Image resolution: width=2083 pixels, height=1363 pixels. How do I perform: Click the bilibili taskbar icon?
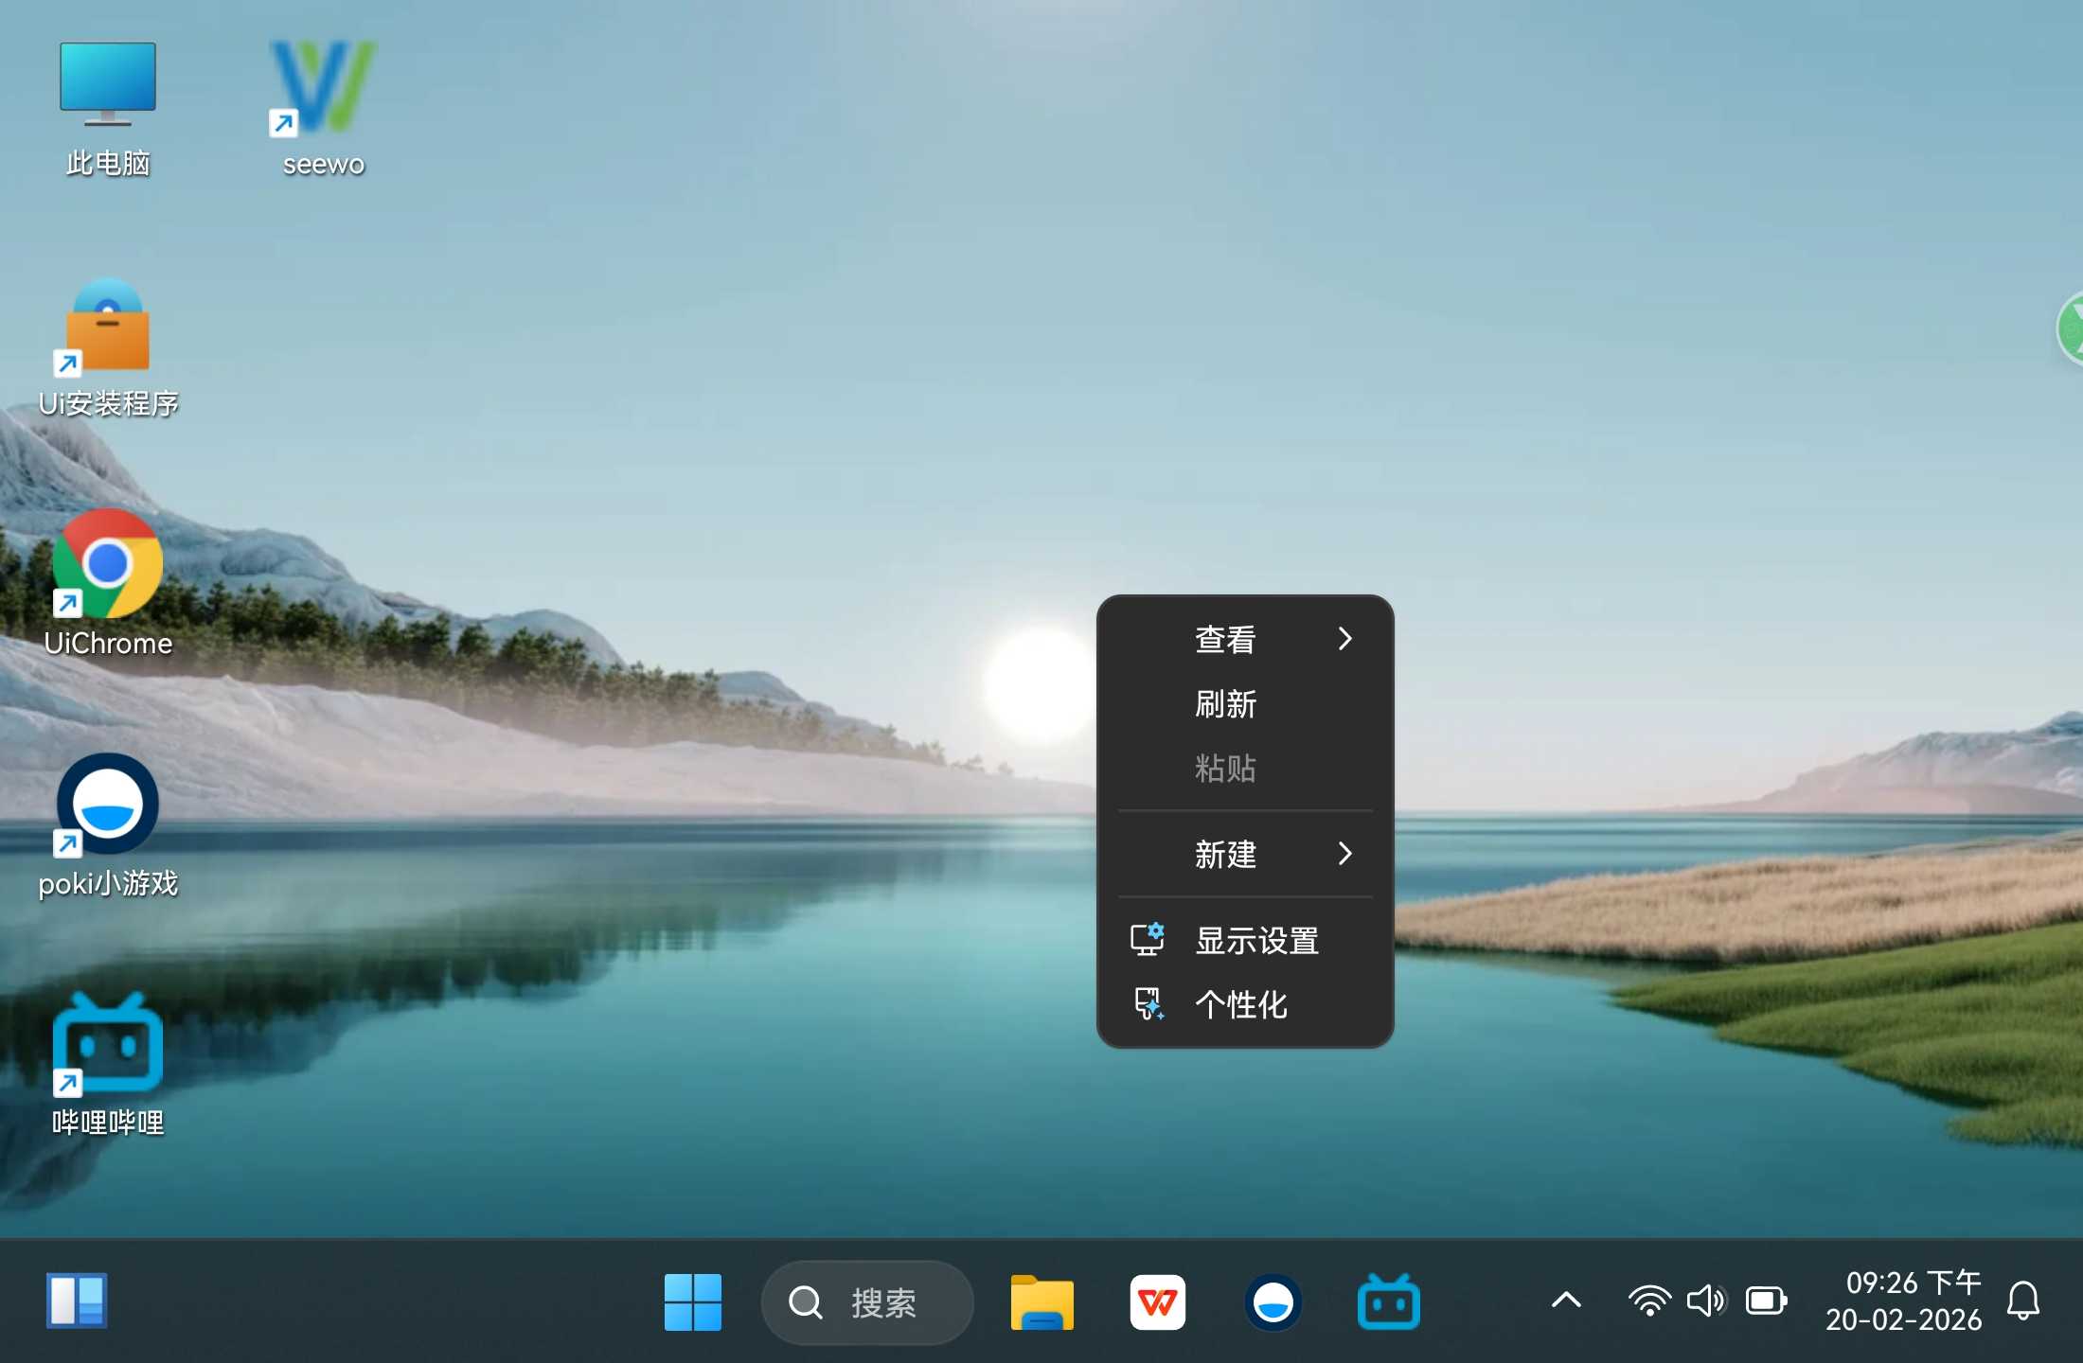point(1388,1302)
